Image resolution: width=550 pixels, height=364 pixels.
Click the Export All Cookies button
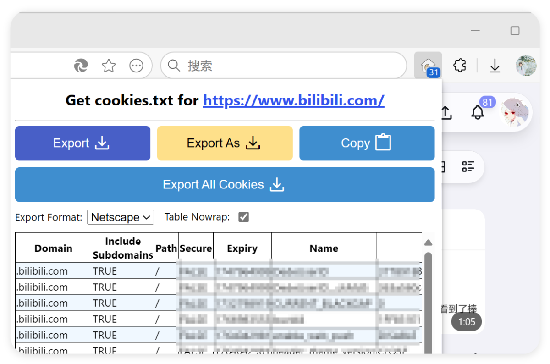click(225, 185)
